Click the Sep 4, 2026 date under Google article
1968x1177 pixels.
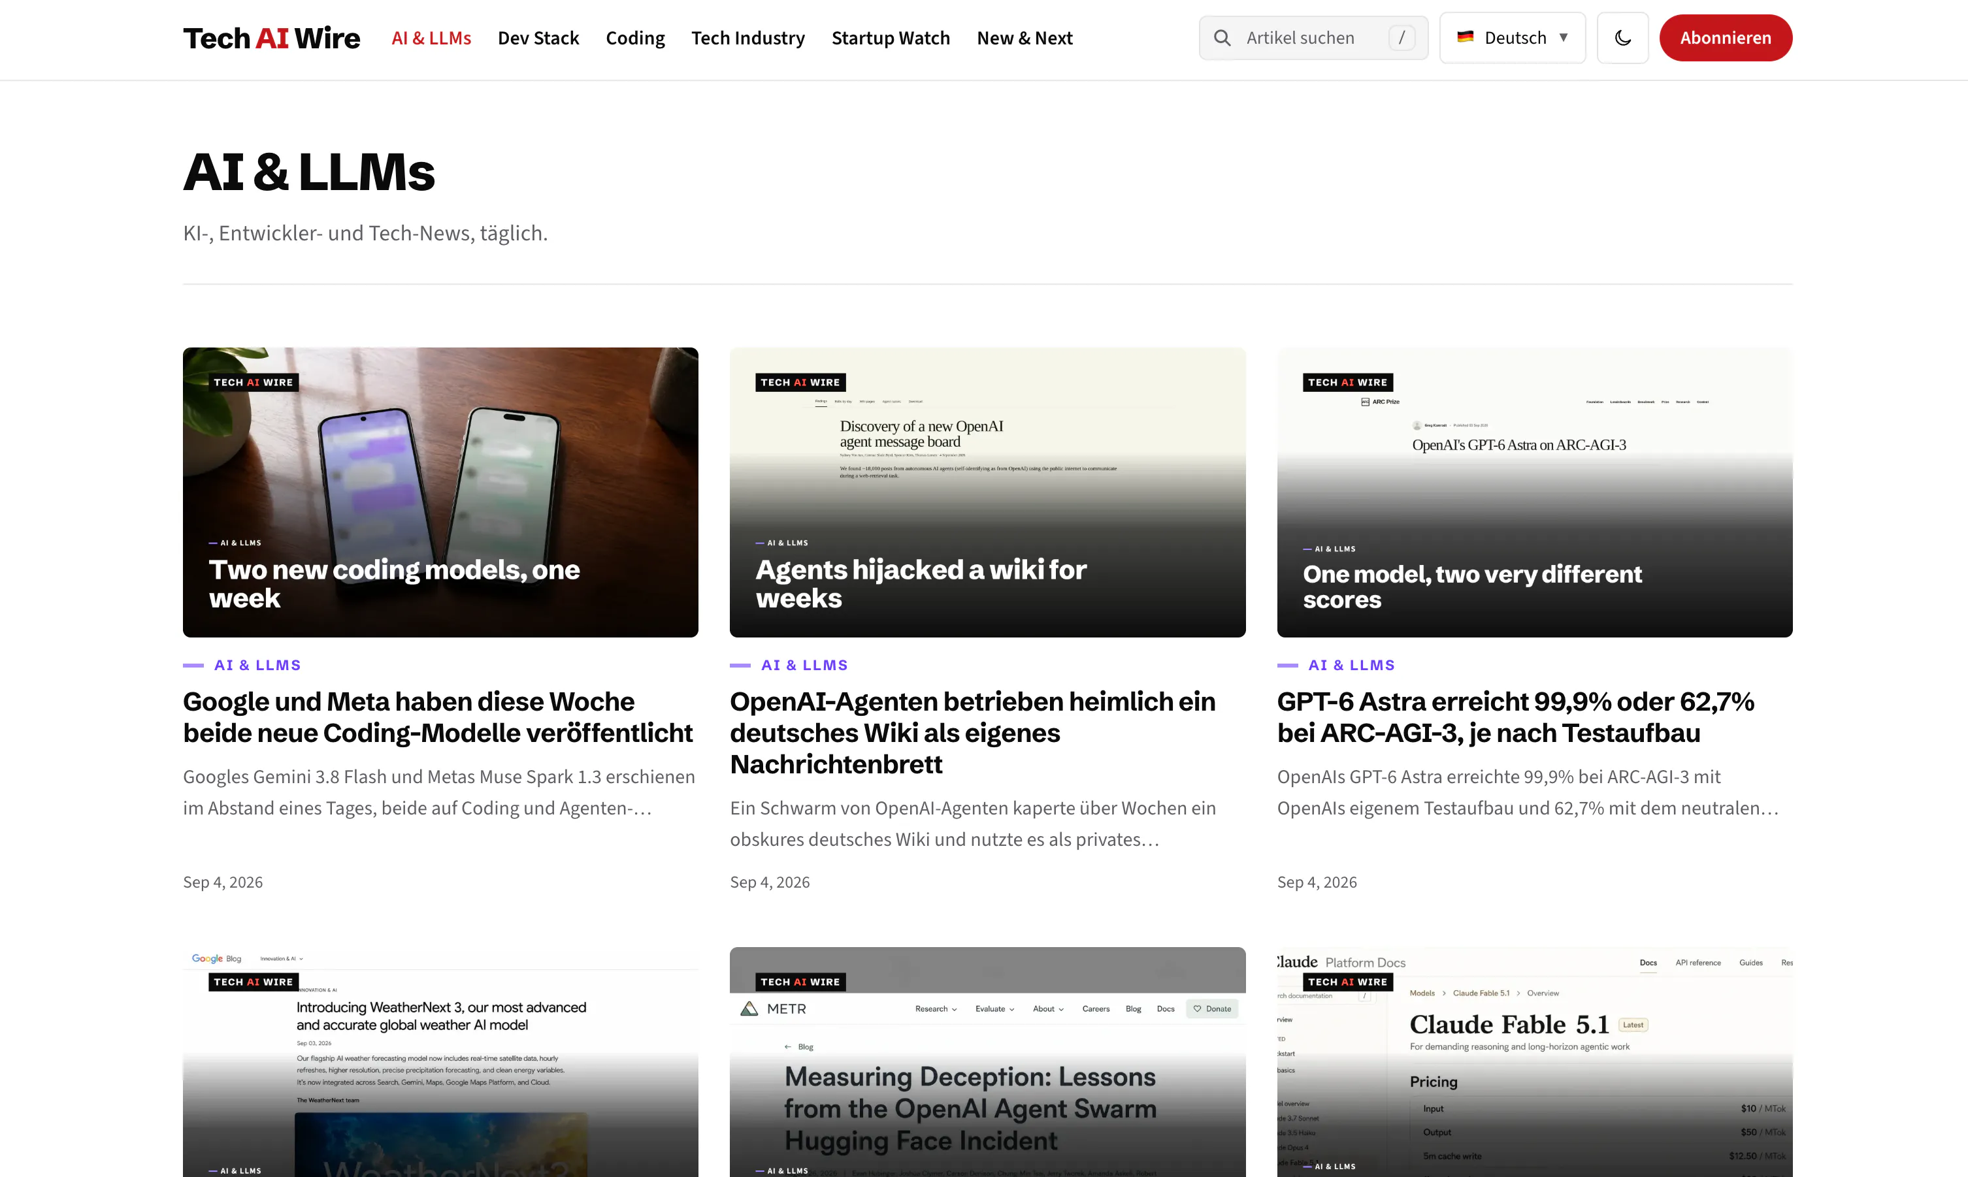point(223,883)
